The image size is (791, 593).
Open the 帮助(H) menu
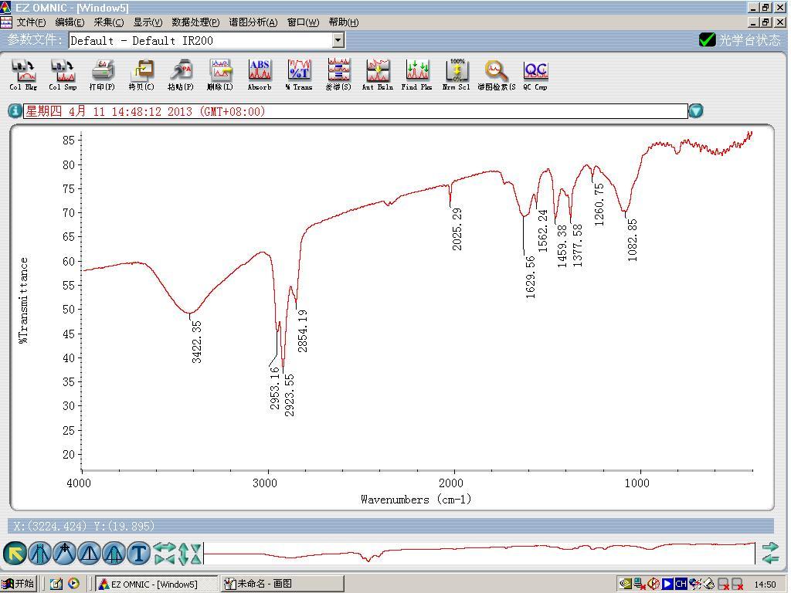344,22
